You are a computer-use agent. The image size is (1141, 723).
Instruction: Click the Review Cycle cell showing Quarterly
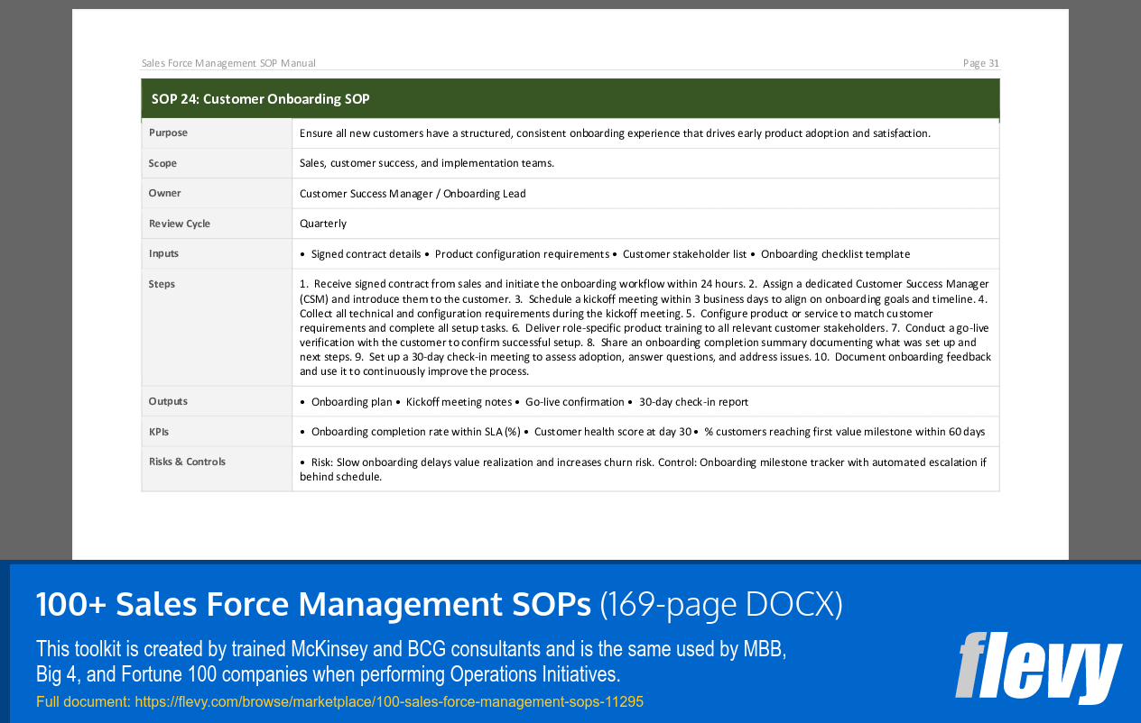click(320, 223)
